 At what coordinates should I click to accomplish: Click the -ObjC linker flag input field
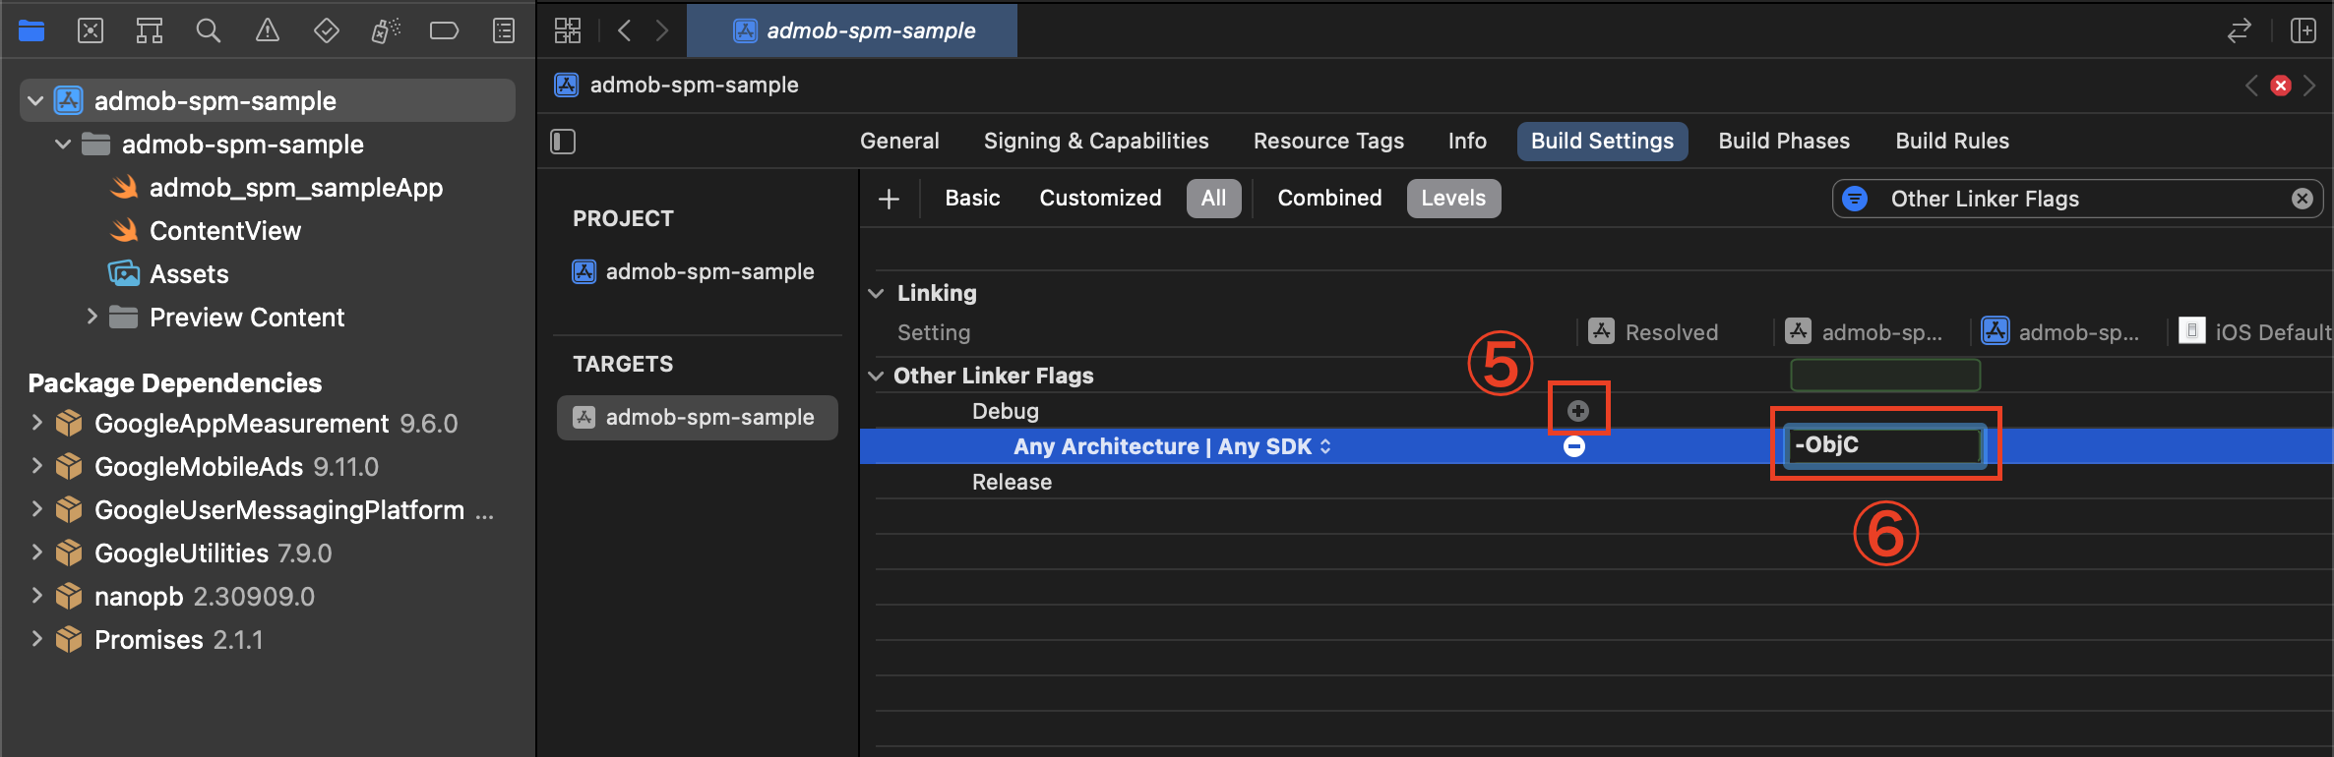click(1883, 445)
